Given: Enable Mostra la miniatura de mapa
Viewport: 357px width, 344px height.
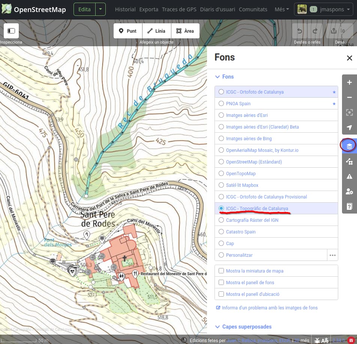Looking at the screenshot, I should point(276,271).
